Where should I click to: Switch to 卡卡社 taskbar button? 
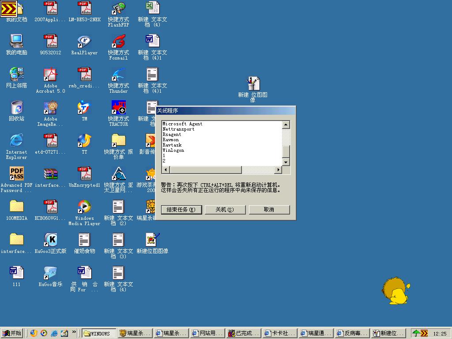point(280,333)
